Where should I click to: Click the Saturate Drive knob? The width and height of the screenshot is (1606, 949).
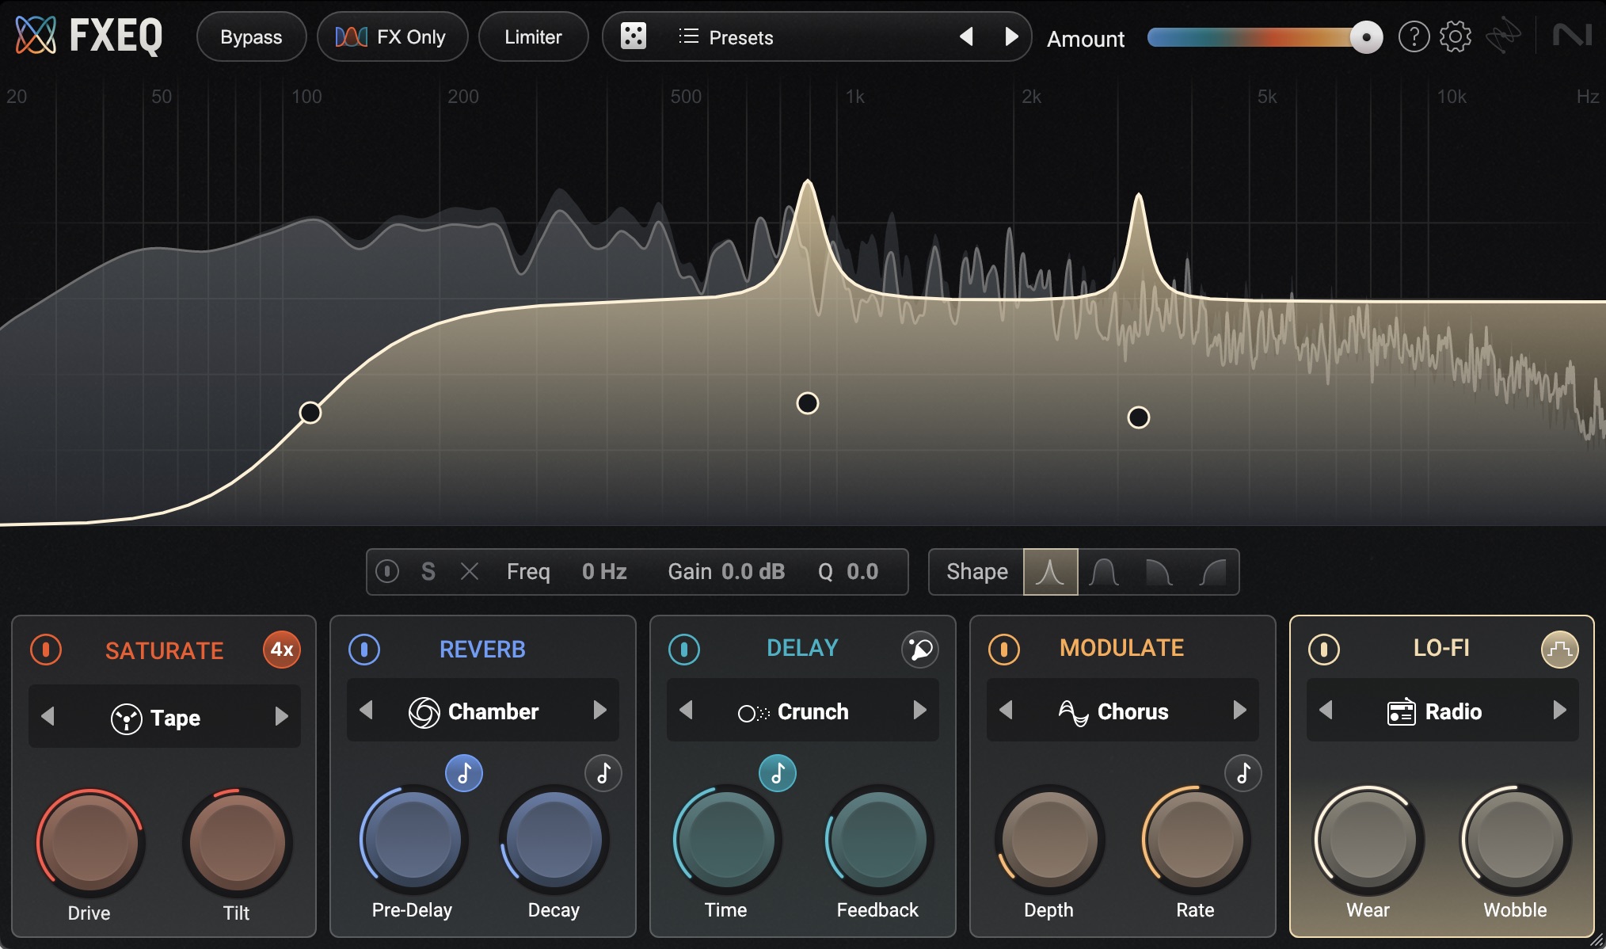[90, 843]
